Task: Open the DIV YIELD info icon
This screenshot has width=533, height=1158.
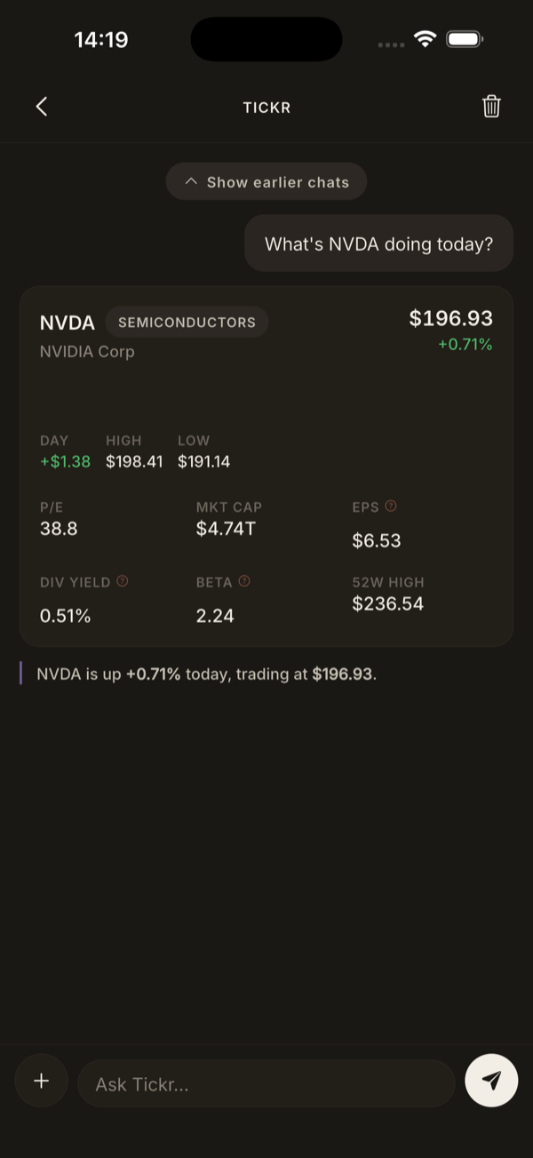Action: click(x=123, y=581)
